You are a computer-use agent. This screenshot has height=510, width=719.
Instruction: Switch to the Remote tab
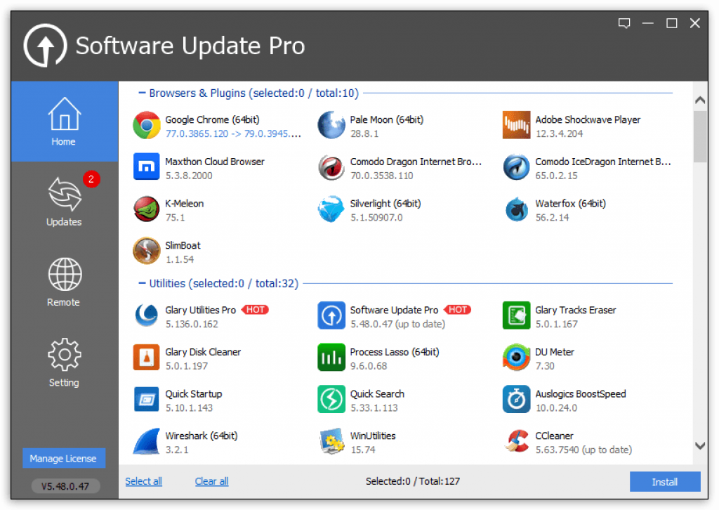[x=65, y=282]
